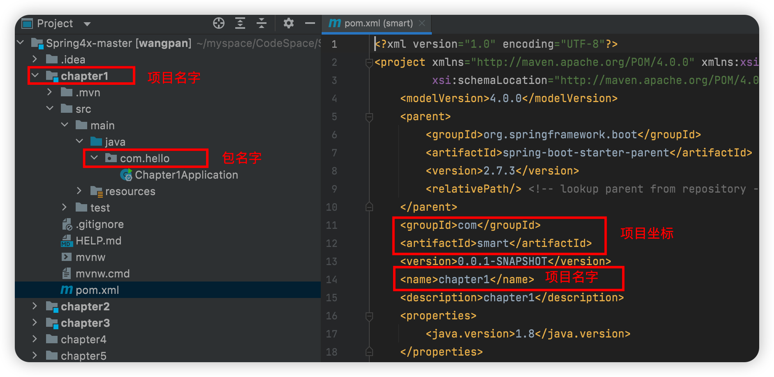Viewport: 774px width, 377px height.
Task: Click the com.hello package icon
Action: coord(111,158)
